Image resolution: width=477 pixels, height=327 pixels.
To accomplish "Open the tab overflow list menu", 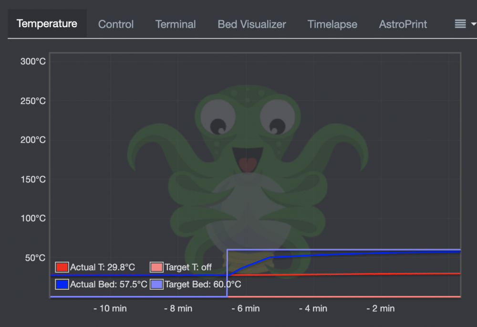I will [x=465, y=24].
